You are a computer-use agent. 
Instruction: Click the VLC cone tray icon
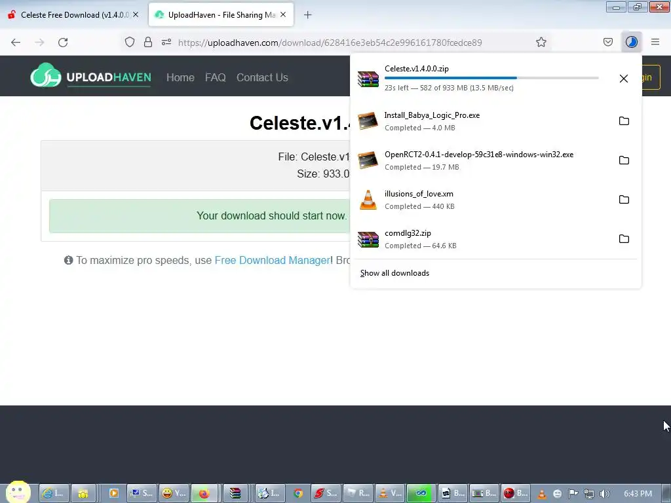[x=541, y=494]
